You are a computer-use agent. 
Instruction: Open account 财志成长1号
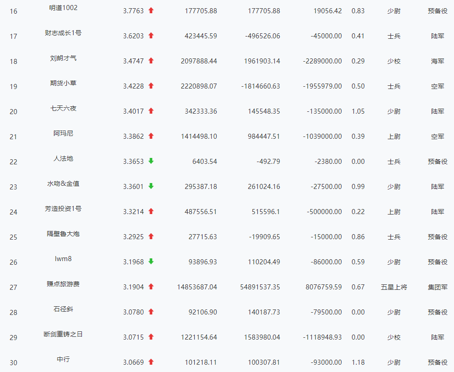(63, 33)
